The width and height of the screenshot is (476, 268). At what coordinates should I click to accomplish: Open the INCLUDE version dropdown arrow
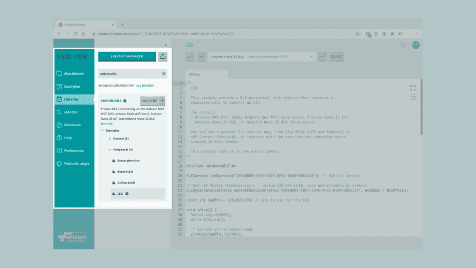click(162, 101)
